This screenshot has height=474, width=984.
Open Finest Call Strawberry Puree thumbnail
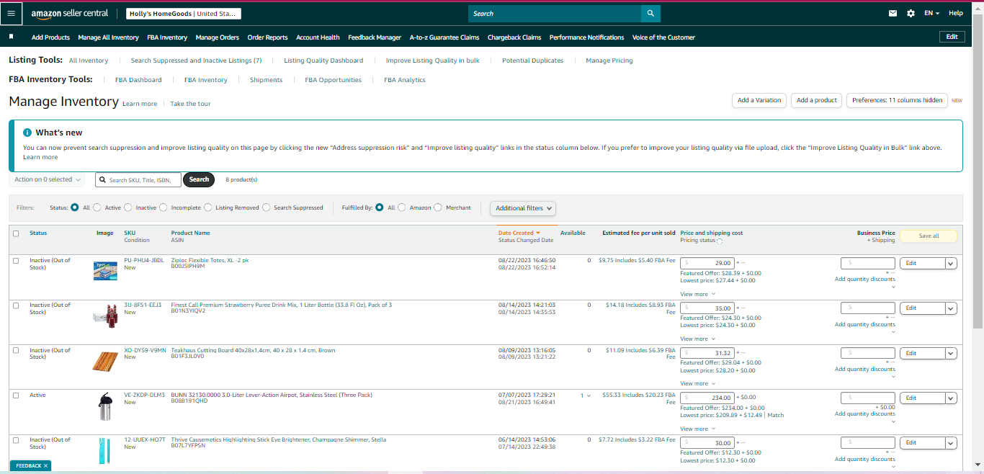105,316
